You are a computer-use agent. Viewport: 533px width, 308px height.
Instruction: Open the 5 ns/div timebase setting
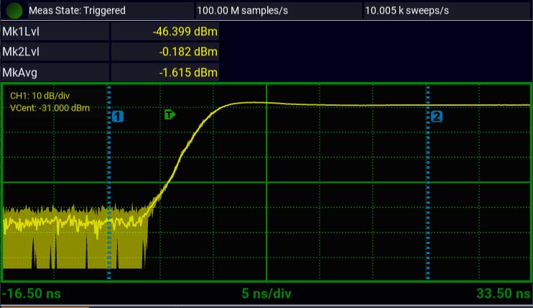click(x=266, y=294)
